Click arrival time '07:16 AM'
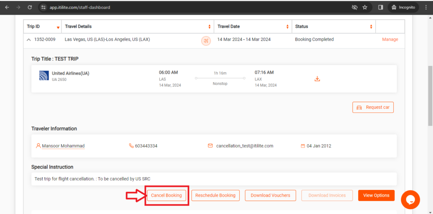The image size is (433, 214). [264, 73]
